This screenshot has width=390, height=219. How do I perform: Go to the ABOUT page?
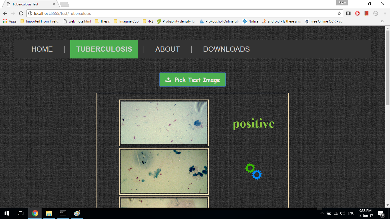click(168, 49)
